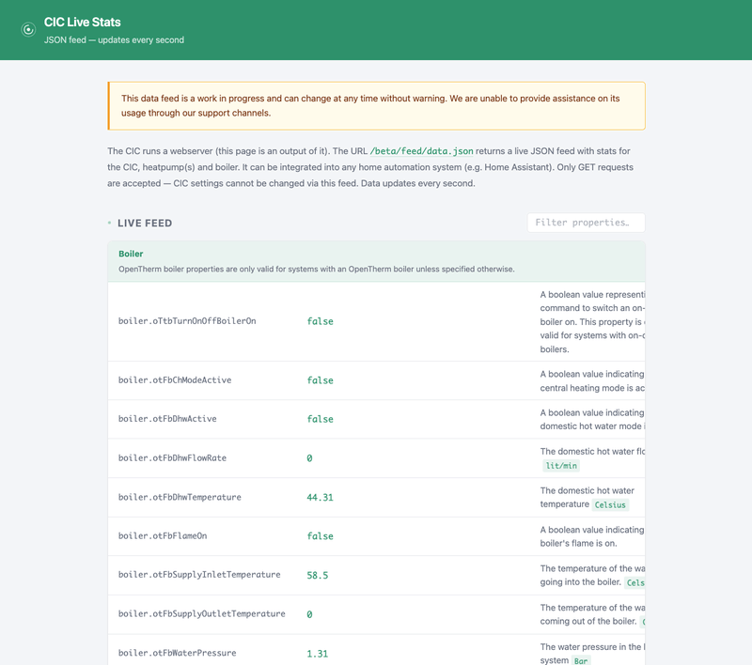Click the work in progress warning banner
The width and height of the screenshot is (752, 665).
click(x=377, y=106)
